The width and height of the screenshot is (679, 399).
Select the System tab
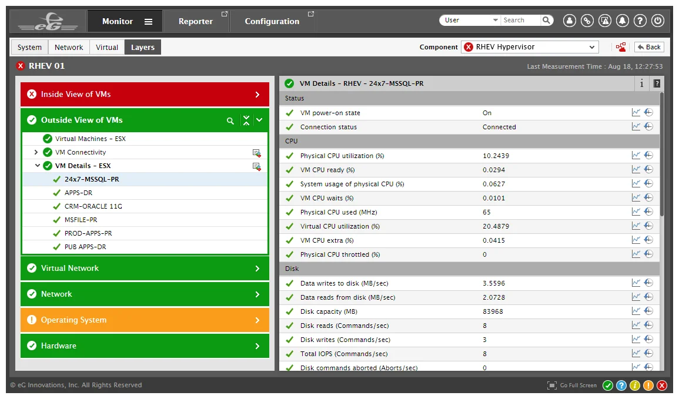[x=29, y=47]
